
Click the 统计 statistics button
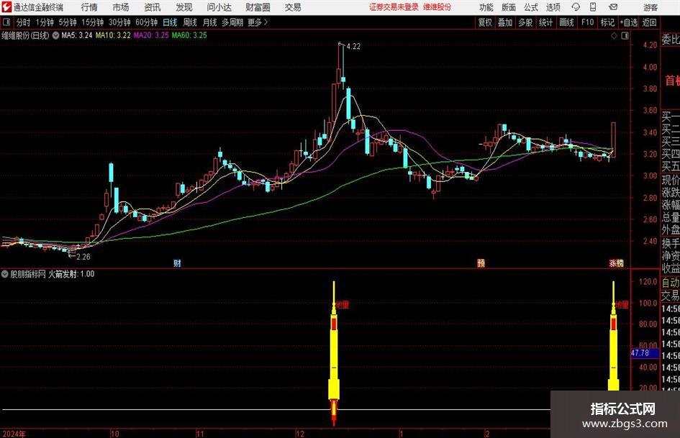(x=545, y=22)
